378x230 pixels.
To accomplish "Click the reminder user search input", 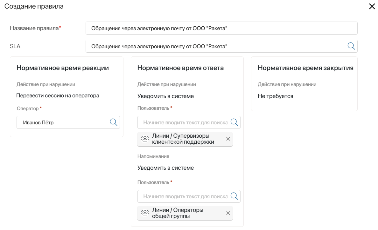I will click(185, 196).
